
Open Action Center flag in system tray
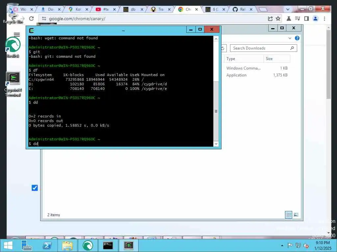(290, 245)
